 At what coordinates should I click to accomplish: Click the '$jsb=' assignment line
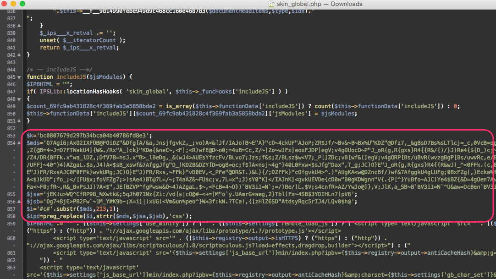click(192, 202)
